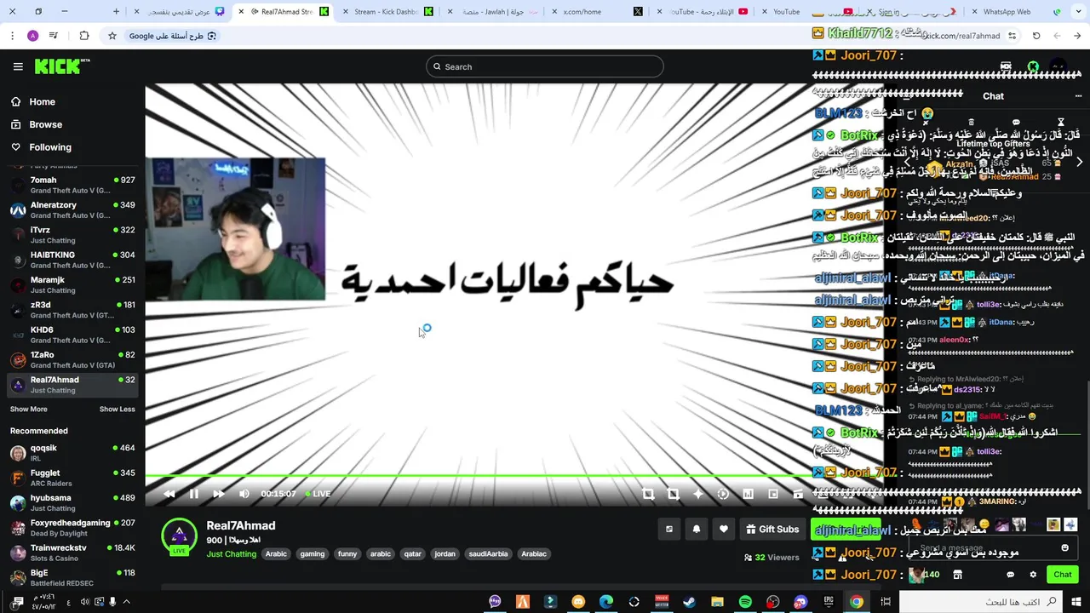Open Microsoft Edge from the taskbar

606,602
